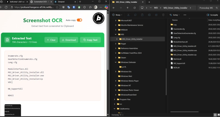Screen dimensions: 220x117
Task: Open the translate extension icon in browser toolbar
Action: pos(69,7)
